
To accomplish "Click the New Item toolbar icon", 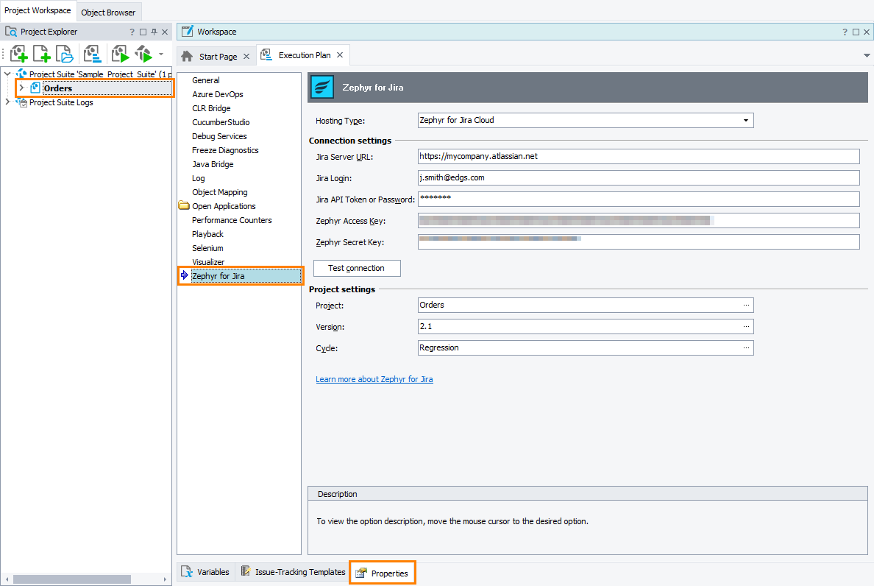I will click(x=41, y=54).
